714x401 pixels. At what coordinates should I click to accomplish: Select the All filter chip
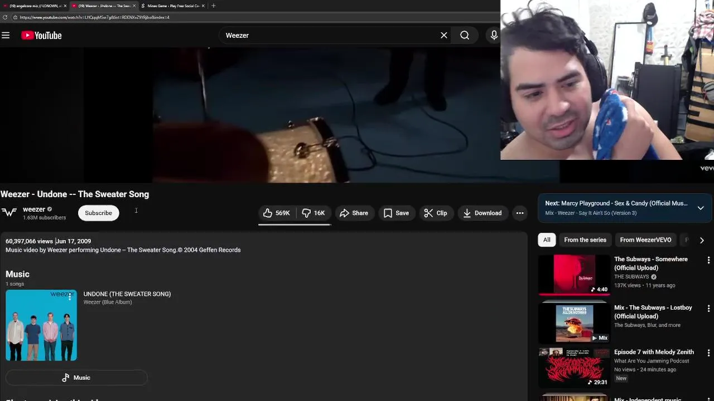547,240
